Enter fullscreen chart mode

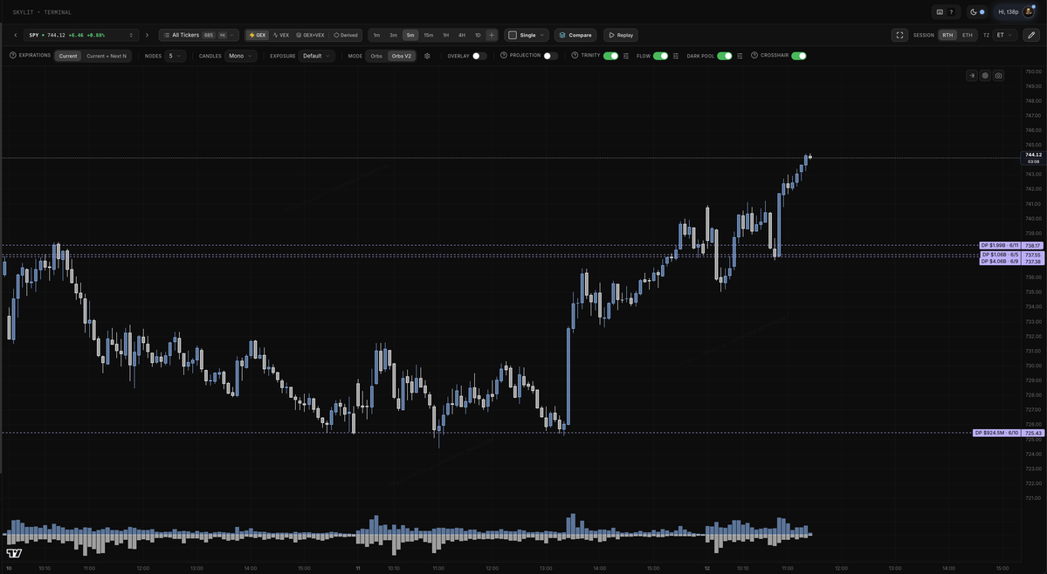(x=899, y=36)
